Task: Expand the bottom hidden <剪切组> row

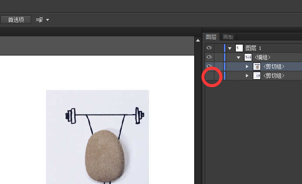Action: [247, 76]
